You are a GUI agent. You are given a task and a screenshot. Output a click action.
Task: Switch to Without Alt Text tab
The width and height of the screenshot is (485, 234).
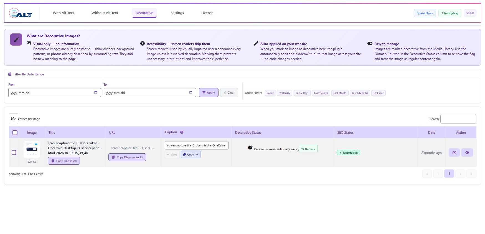point(105,13)
